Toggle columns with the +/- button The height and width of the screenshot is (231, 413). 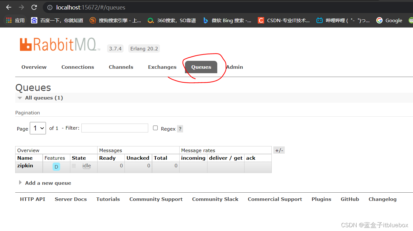[279, 150]
